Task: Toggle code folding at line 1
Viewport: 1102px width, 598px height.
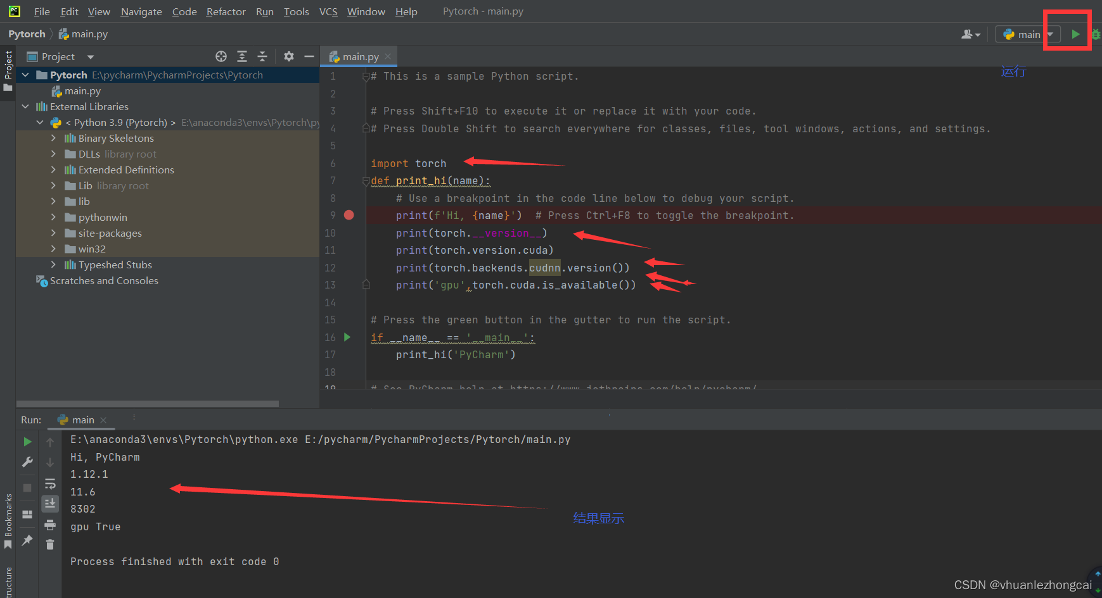Action: (366, 77)
